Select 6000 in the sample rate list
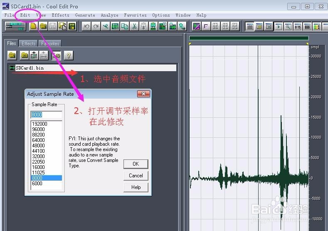This screenshot has height=231, width=328. click(x=47, y=184)
